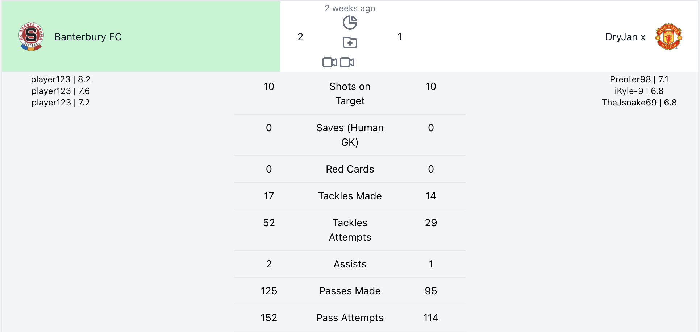Click the Passes Made stat label
This screenshot has height=332, width=700.
(x=350, y=291)
